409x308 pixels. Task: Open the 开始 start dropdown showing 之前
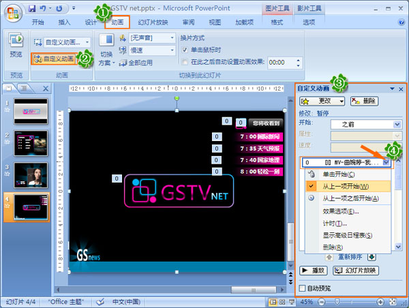[365, 125]
